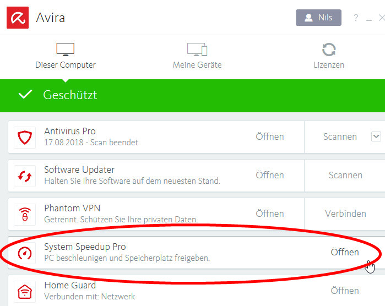Screen dimensions: 385x306
Task: Click the Avira umbrella logo
Action: tap(18, 17)
